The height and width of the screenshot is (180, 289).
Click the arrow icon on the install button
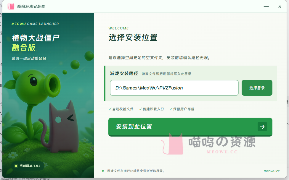pyautogui.click(x=262, y=127)
